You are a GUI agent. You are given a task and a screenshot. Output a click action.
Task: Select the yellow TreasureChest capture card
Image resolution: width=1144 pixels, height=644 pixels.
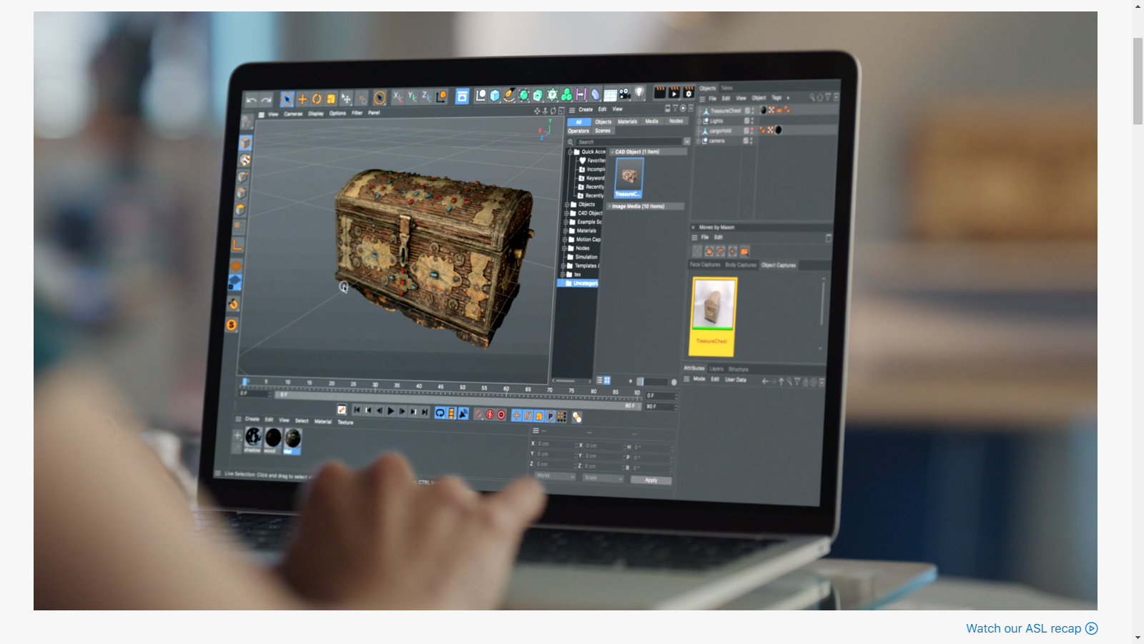pos(713,316)
